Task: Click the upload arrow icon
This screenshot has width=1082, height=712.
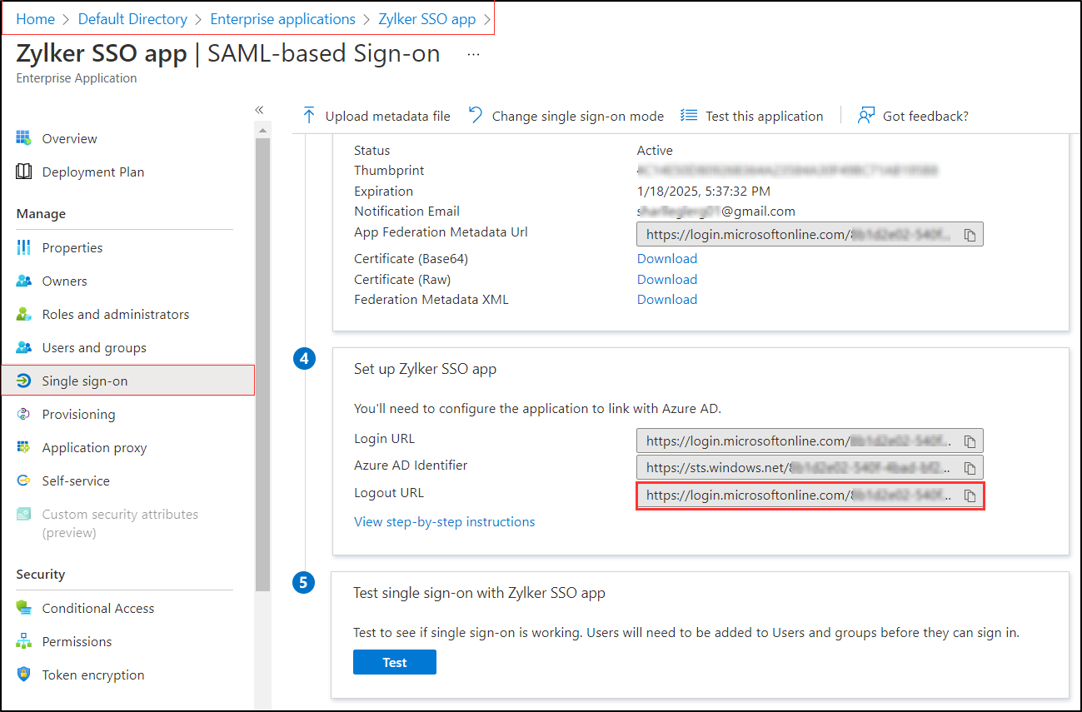Action: point(309,115)
